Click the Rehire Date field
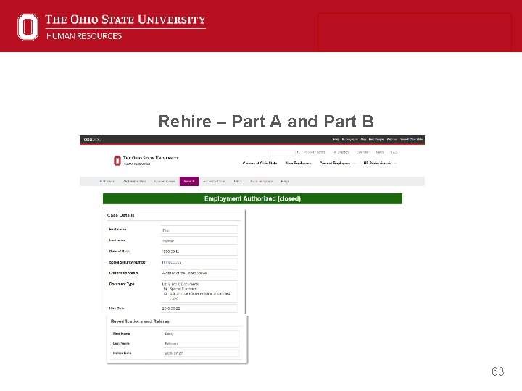The image size is (522, 391). click(202, 353)
